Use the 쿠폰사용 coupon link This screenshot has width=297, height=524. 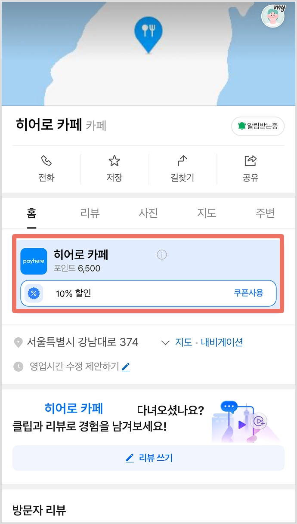(x=248, y=293)
